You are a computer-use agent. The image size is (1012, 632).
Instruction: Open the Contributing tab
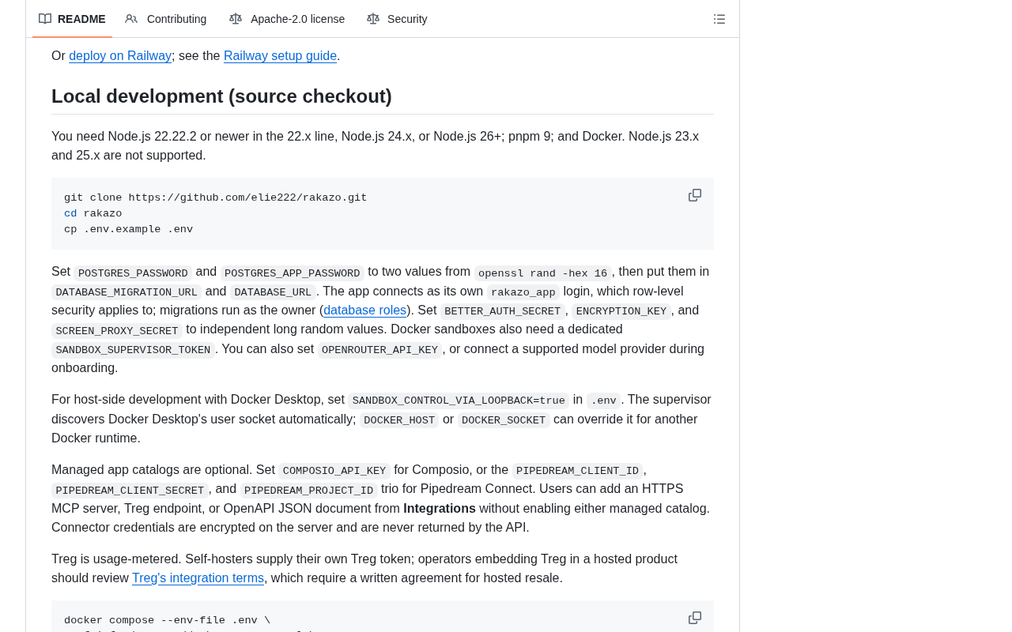click(x=166, y=19)
